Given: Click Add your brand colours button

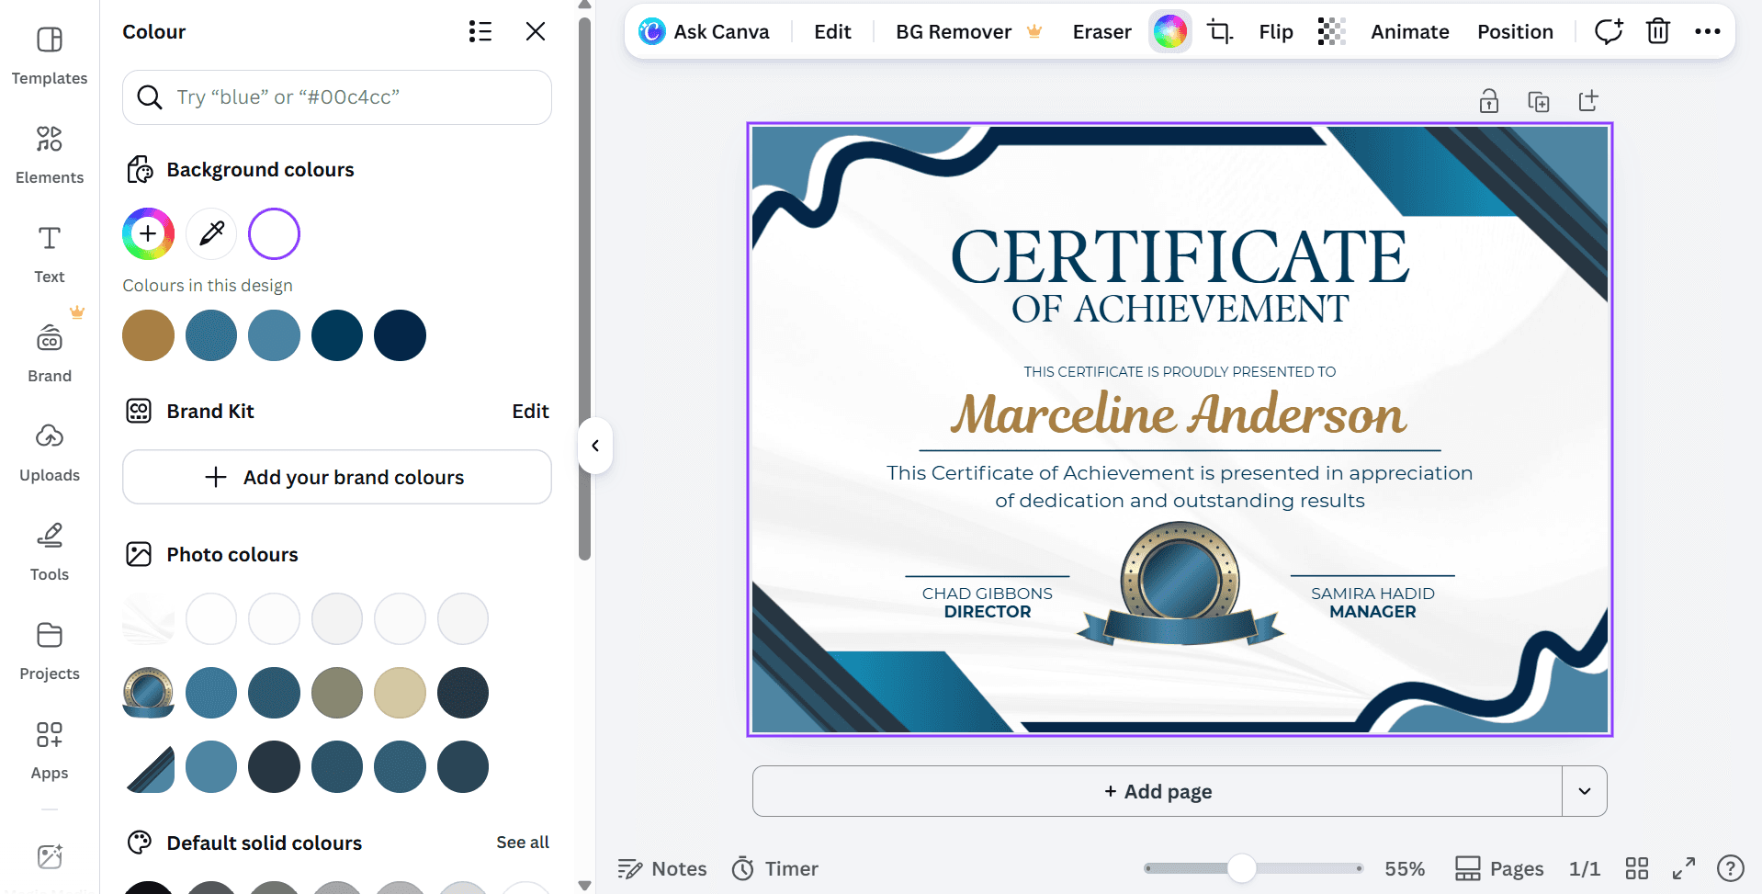Looking at the screenshot, I should click(337, 477).
